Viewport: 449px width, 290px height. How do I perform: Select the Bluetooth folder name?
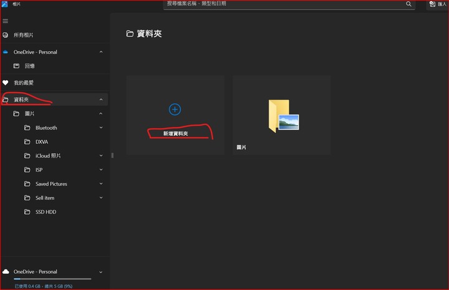click(46, 128)
